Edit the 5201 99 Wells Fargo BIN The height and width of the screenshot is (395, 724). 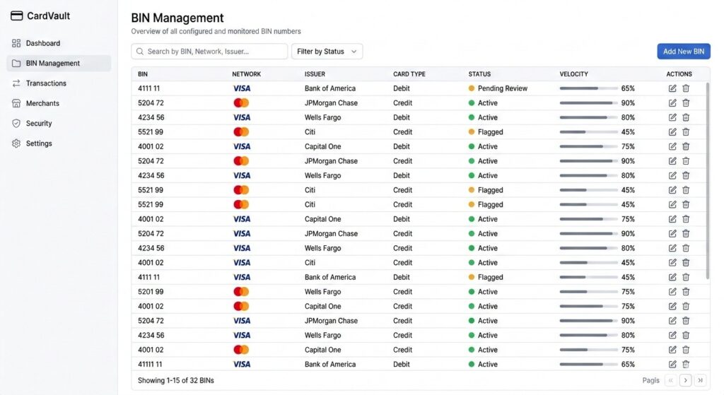672,292
